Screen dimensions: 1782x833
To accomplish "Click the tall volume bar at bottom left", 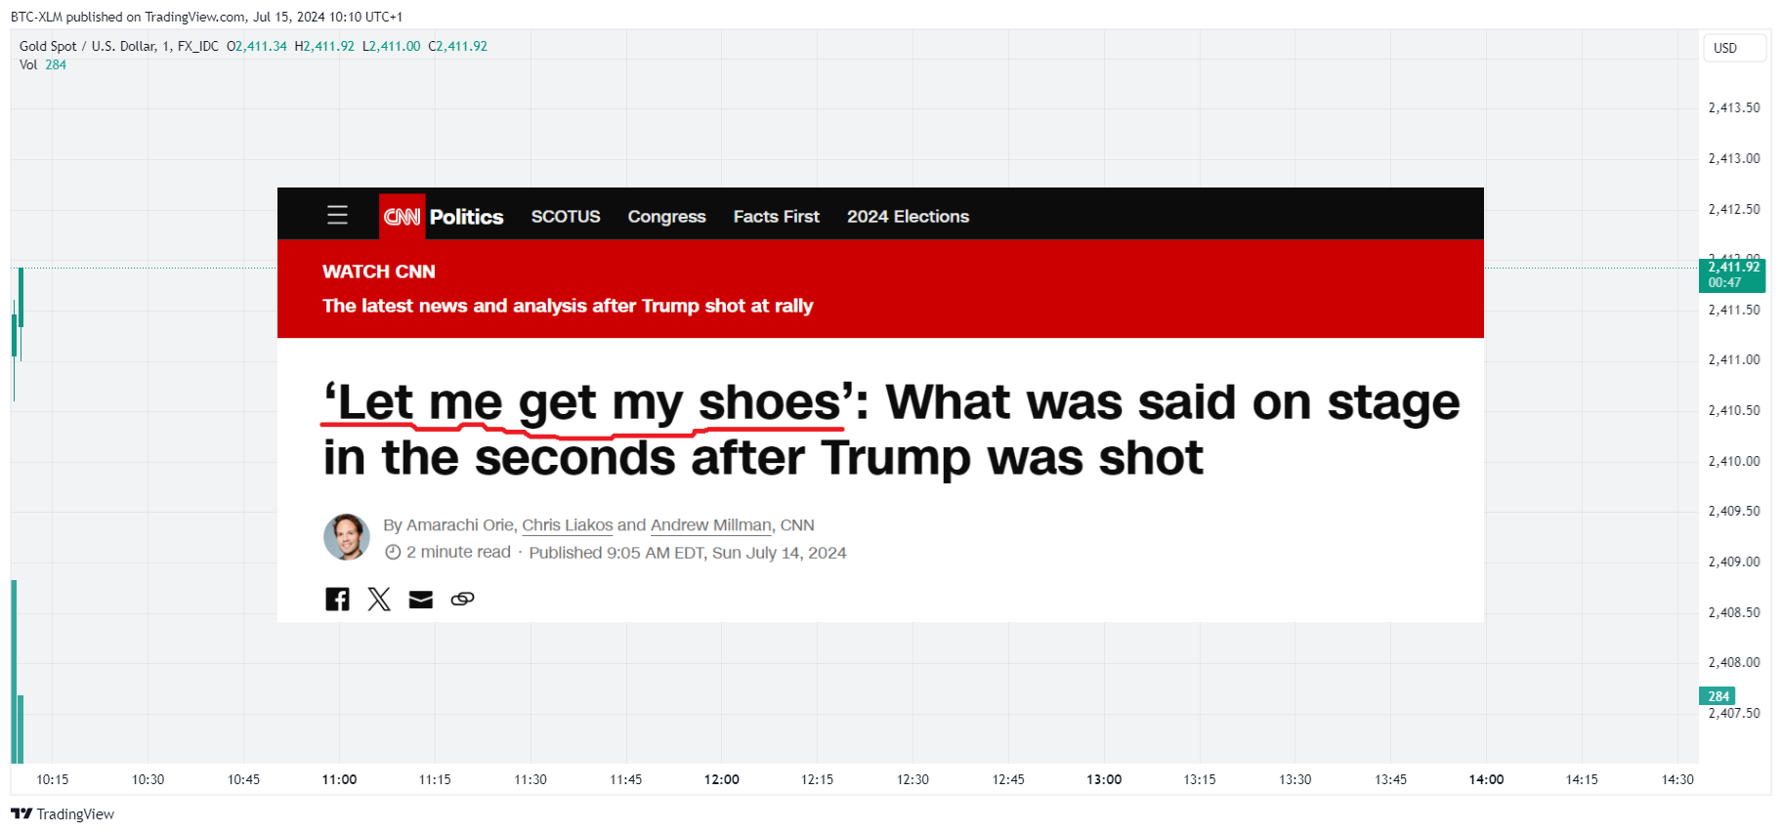I will pyautogui.click(x=14, y=671).
